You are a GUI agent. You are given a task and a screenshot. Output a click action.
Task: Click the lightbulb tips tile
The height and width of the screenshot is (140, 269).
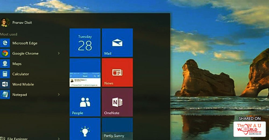pos(85,130)
